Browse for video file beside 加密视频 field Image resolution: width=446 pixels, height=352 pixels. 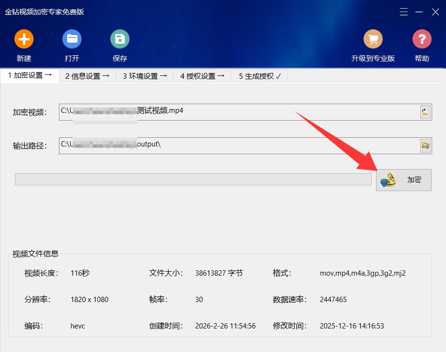click(425, 112)
